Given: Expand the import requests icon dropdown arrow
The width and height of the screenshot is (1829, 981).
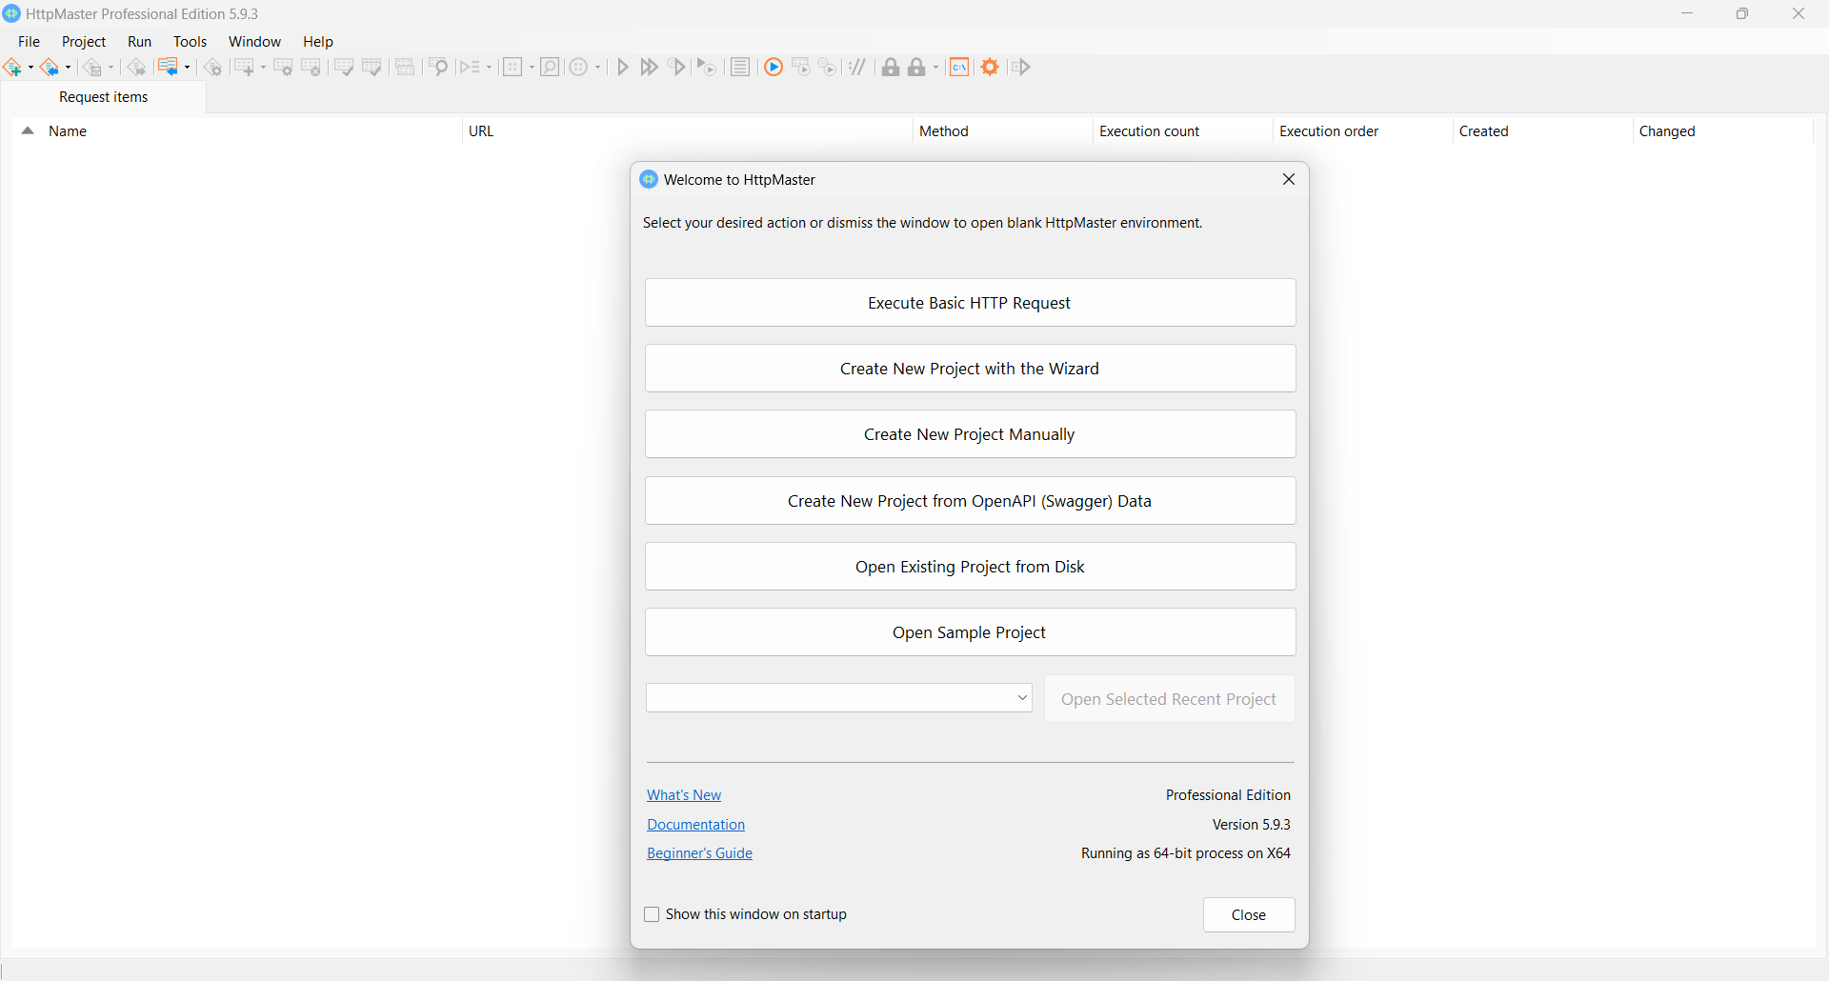Looking at the screenshot, I should click(x=187, y=67).
